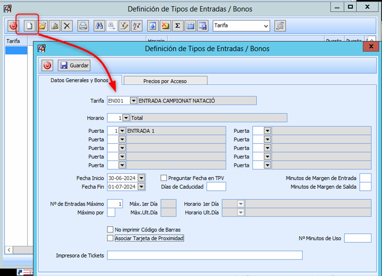Click the Días de Caducidad field

pyautogui.click(x=216, y=187)
